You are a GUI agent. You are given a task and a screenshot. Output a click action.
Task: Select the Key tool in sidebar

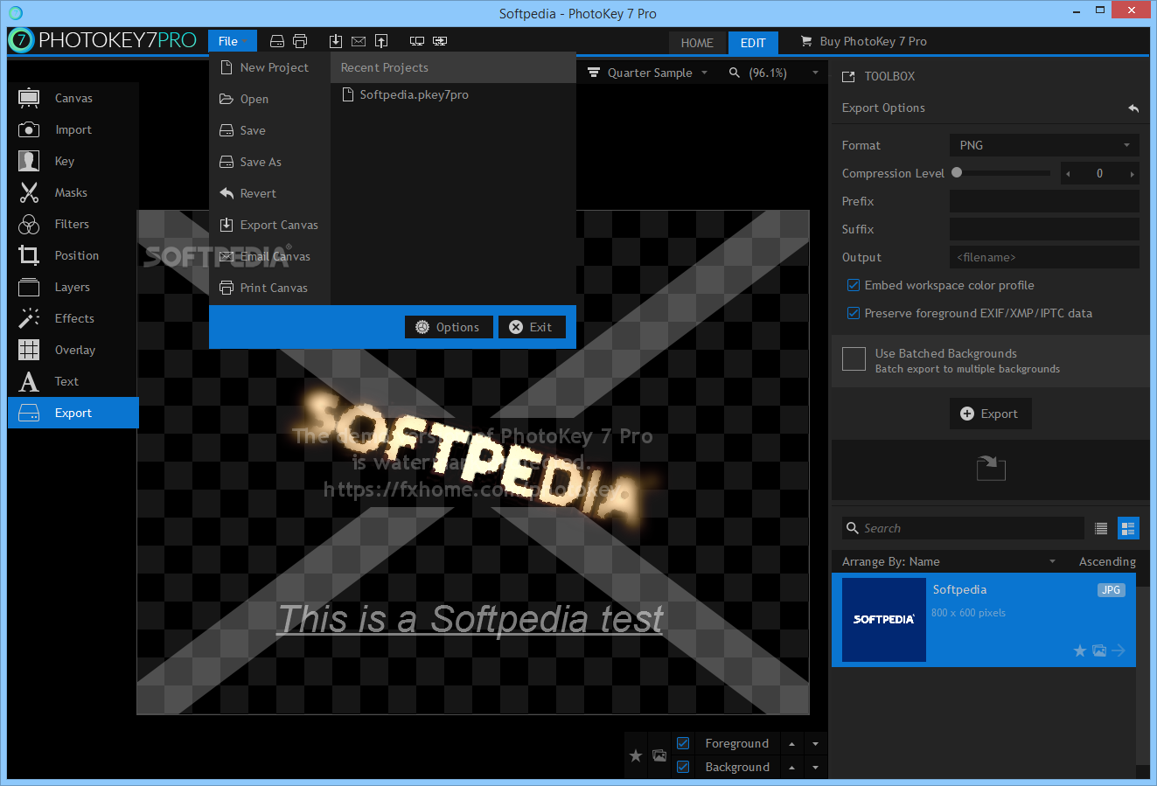[x=73, y=161]
